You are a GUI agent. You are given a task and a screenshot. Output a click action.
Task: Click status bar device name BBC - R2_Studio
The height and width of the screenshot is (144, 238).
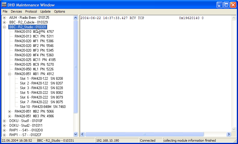55,140
